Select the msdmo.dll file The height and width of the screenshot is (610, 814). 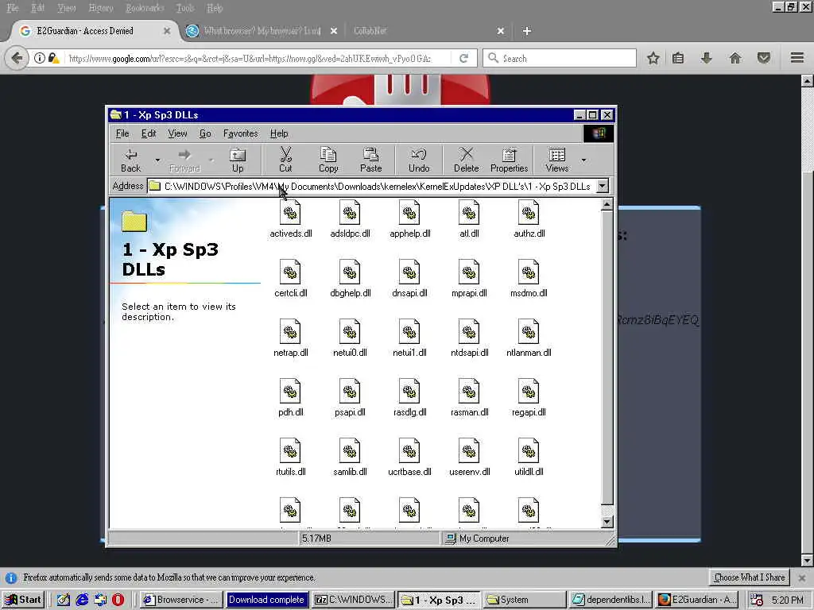[x=529, y=279]
